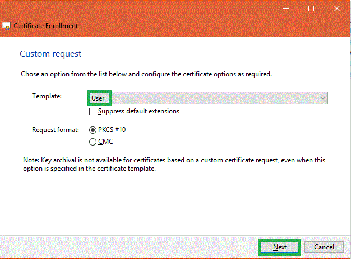Click the Request format label
The width and height of the screenshot is (351, 259).
click(56, 130)
